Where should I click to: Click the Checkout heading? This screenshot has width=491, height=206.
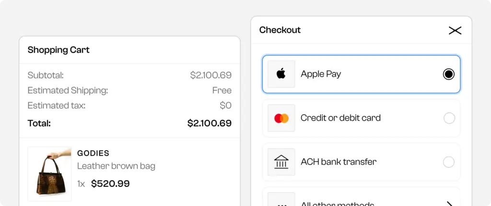point(280,30)
